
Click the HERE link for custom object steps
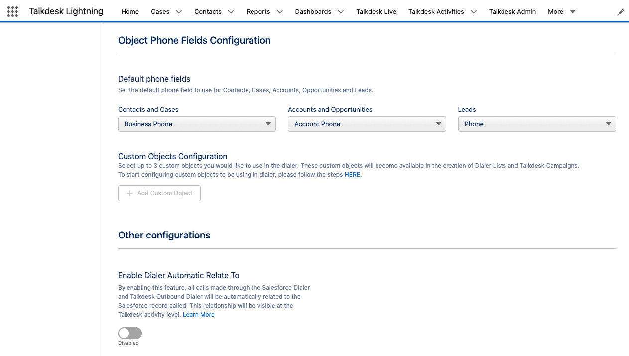(353, 175)
